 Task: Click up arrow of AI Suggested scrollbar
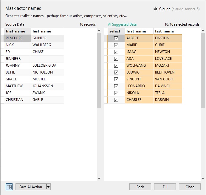tap(203, 30)
